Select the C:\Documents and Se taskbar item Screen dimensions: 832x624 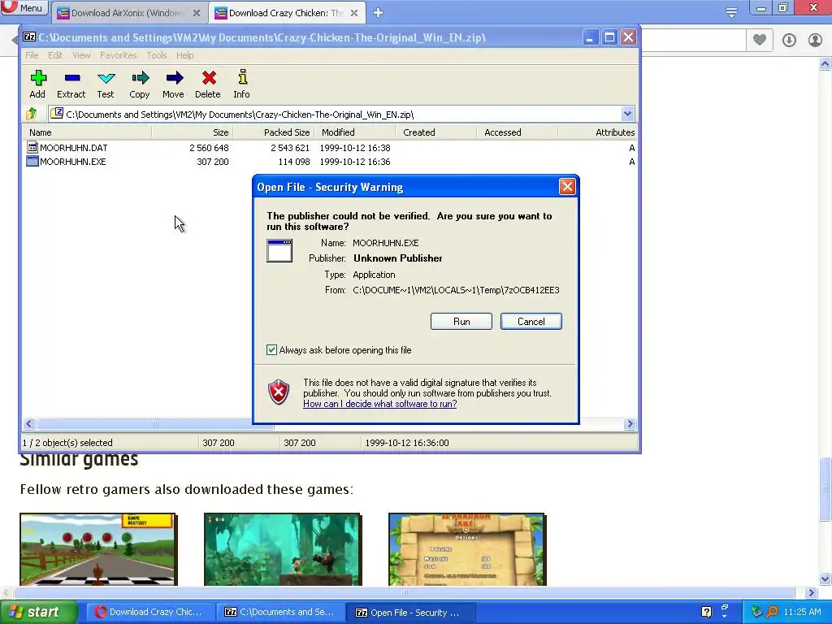pos(280,613)
